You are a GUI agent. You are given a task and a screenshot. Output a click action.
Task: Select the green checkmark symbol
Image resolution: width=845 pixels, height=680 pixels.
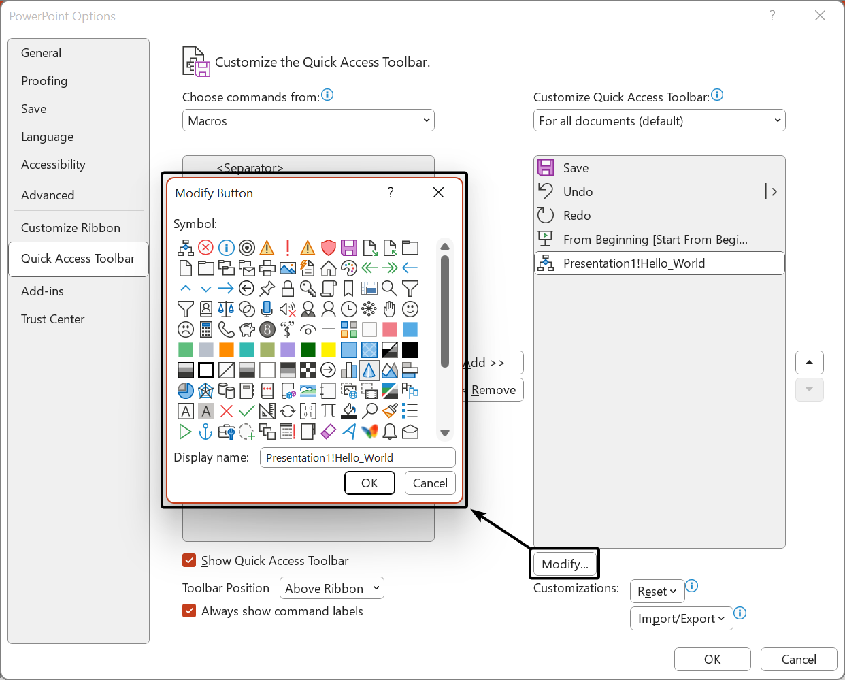(x=247, y=411)
